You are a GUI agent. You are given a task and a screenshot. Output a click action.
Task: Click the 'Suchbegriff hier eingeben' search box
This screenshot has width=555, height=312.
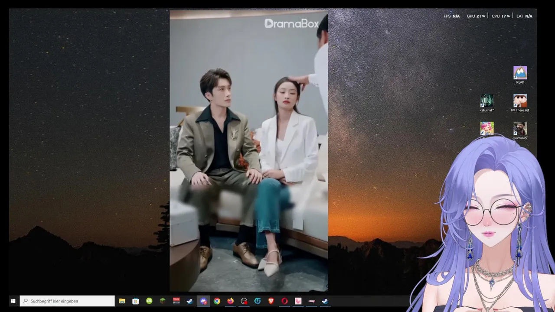coord(67,301)
